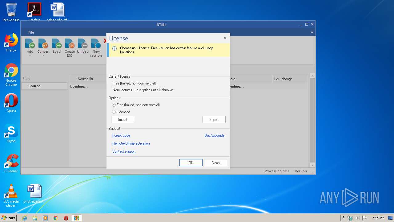This screenshot has height=222, width=394.
Task: Select the Licensed radio option
Action: pos(121,112)
